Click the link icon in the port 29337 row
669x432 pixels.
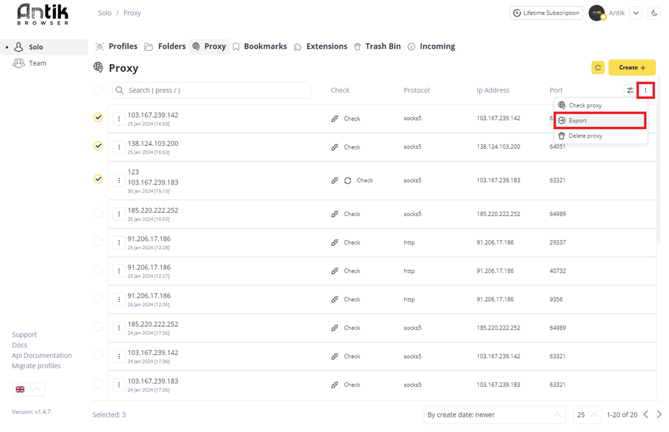[334, 242]
